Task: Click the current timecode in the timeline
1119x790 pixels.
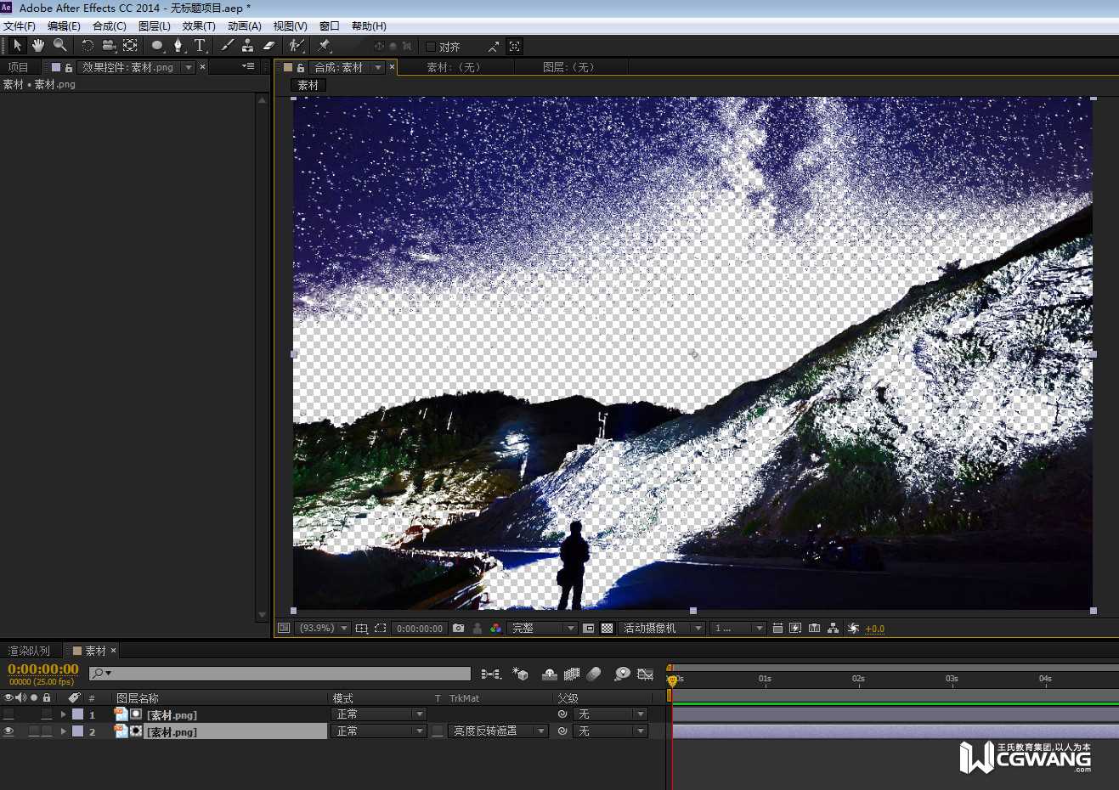Action: tap(42, 669)
